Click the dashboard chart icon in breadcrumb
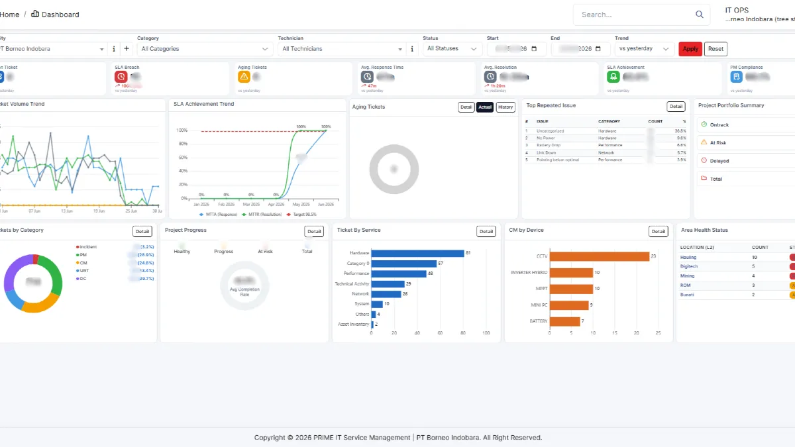The width and height of the screenshot is (795, 447). click(x=35, y=14)
